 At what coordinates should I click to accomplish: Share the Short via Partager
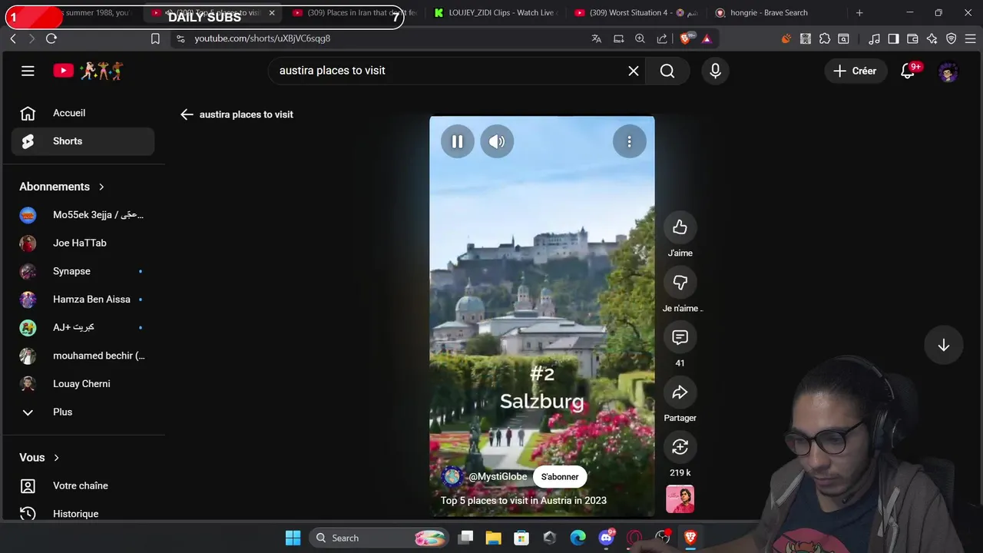tap(680, 392)
